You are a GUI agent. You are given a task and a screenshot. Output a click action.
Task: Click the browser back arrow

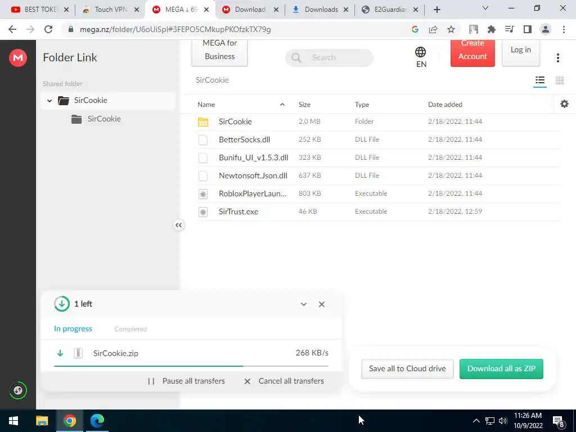click(12, 29)
